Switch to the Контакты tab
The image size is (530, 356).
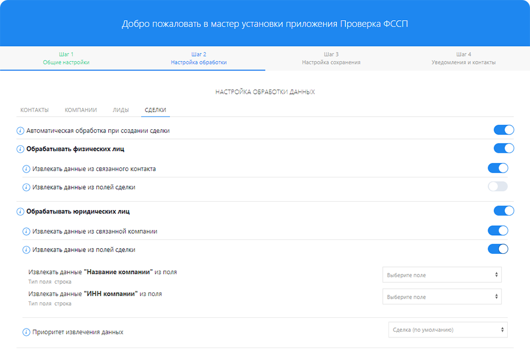[34, 110]
